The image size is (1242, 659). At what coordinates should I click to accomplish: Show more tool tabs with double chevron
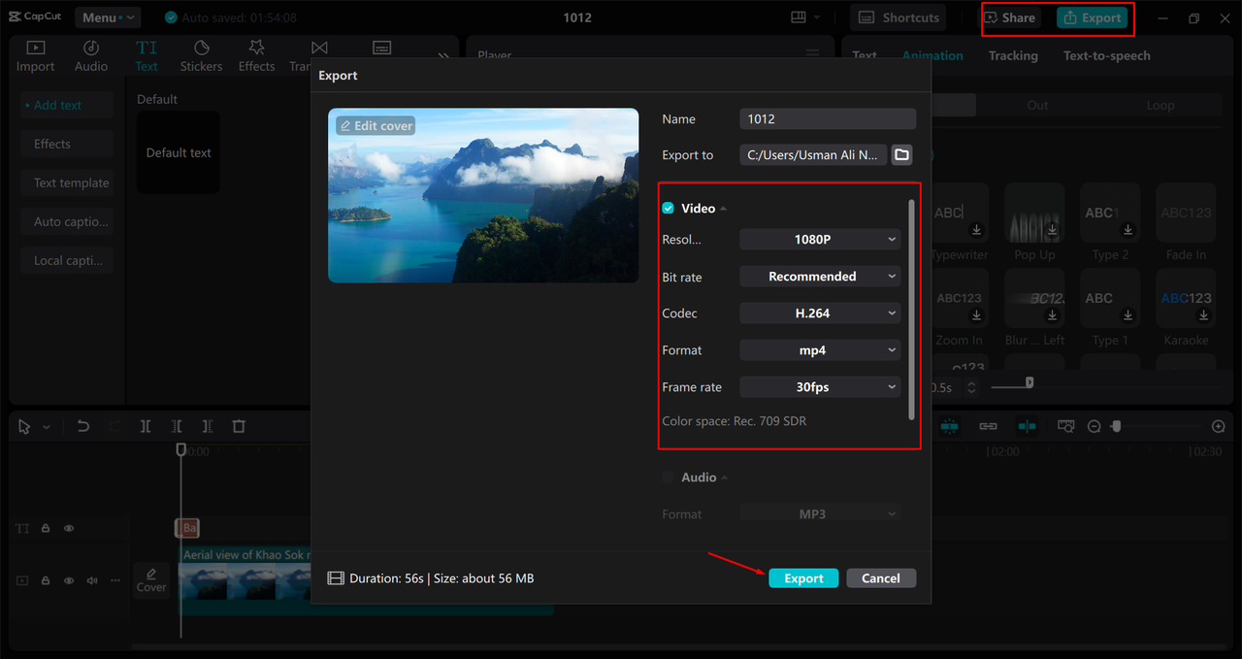point(443,56)
